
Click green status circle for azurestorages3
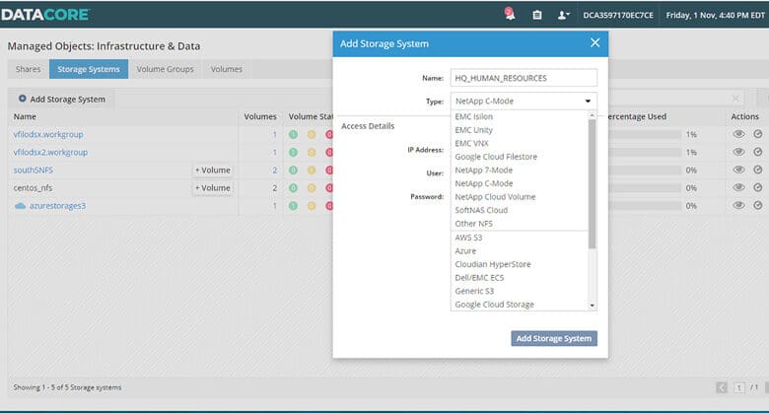click(293, 206)
